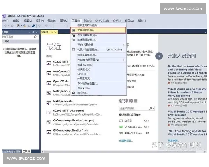
Task: Close the toolbox (工具箱) panel
Action: 37,32
